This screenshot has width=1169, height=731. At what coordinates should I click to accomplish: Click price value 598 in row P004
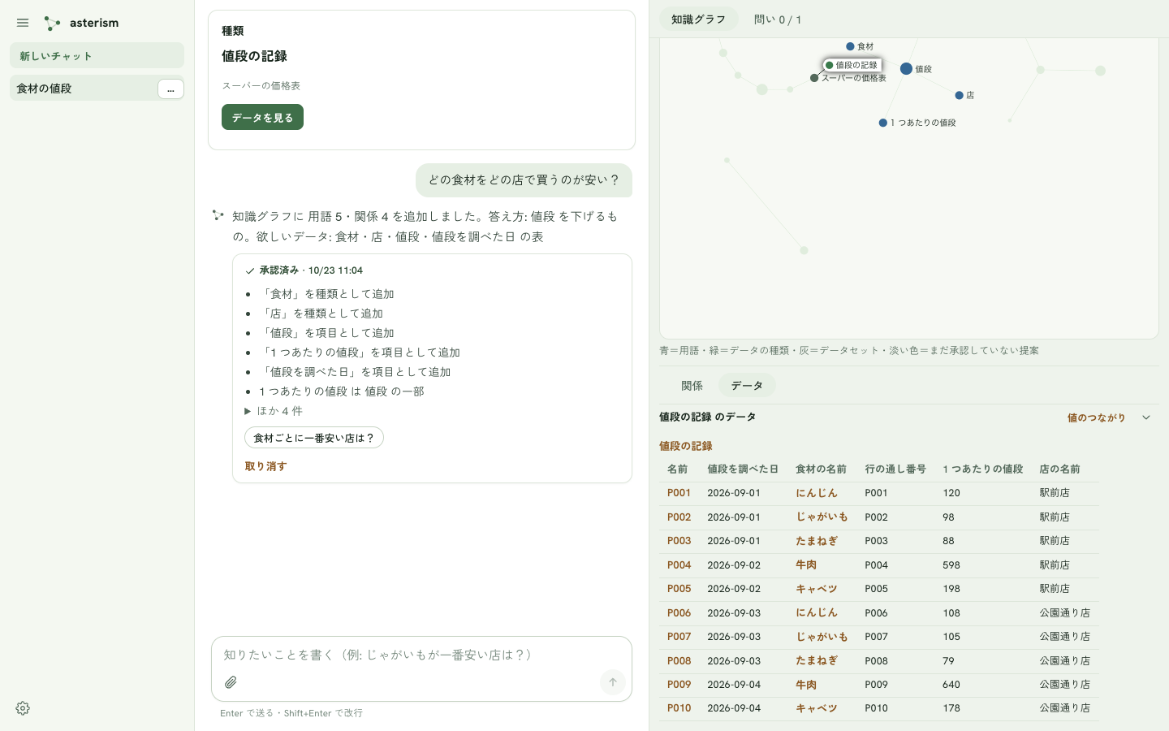coord(951,564)
